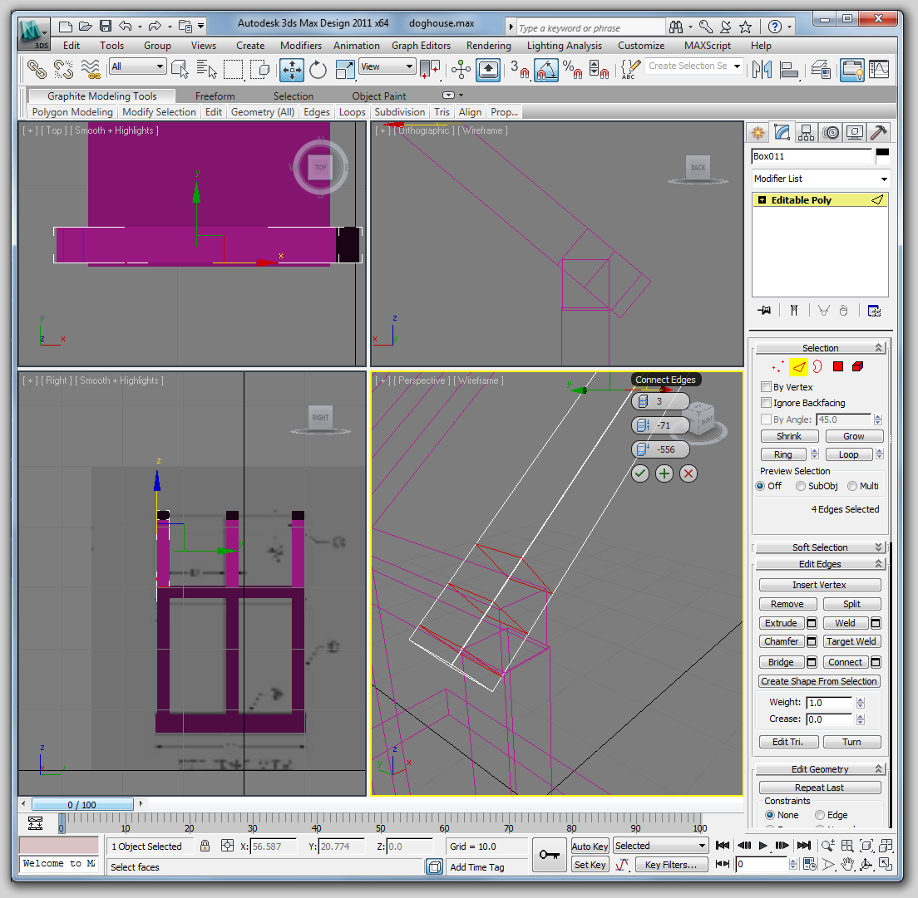918x898 pixels.
Task: Click the object color swatch beside Box011
Action: 882,156
